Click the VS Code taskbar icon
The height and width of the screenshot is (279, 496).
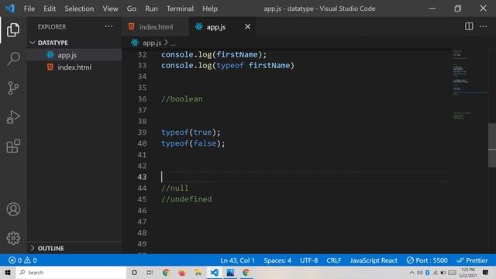click(214, 272)
